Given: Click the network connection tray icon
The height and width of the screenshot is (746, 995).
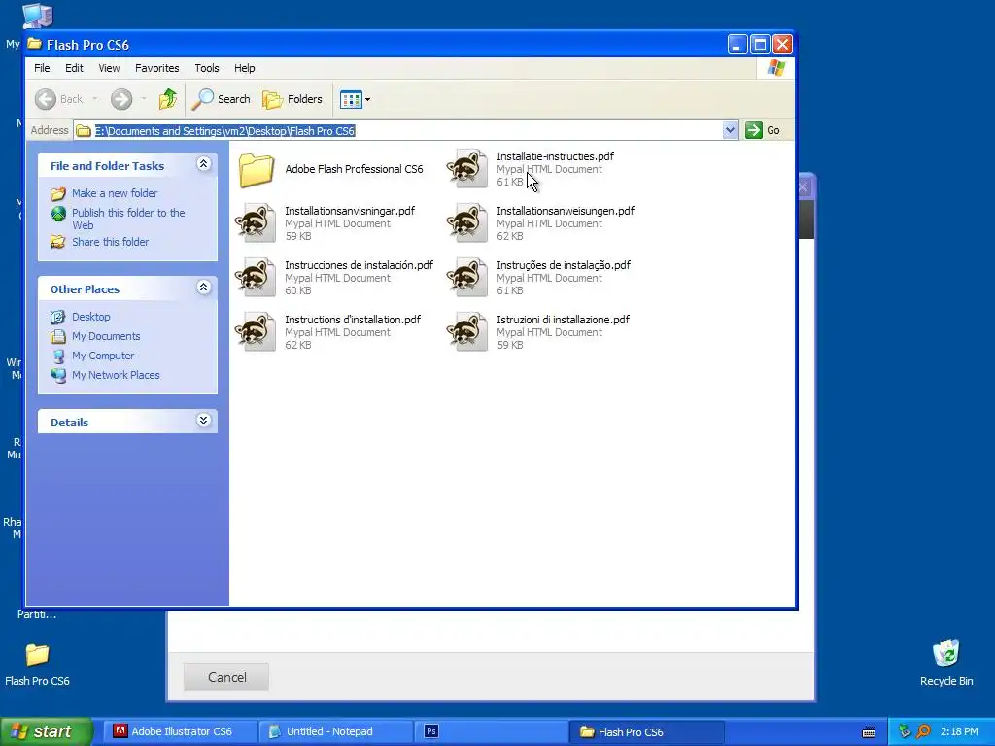Looking at the screenshot, I should click(x=905, y=731).
